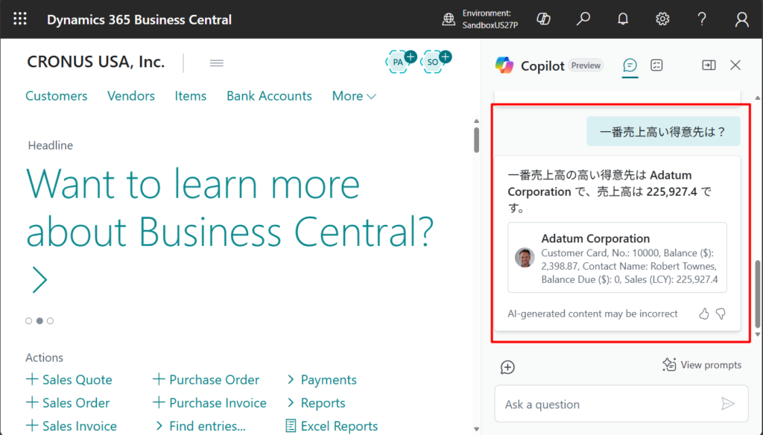Click thumbs down on Copilot answer
The height and width of the screenshot is (435, 763).
tap(721, 314)
